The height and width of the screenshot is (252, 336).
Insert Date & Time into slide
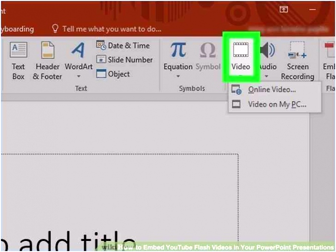pos(123,45)
